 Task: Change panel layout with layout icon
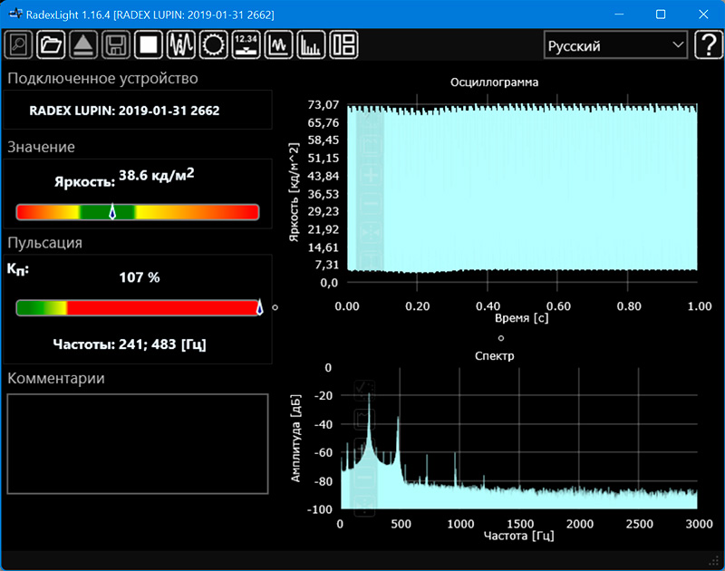[344, 44]
